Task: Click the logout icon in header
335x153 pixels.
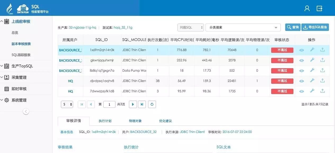Action: (319, 8)
